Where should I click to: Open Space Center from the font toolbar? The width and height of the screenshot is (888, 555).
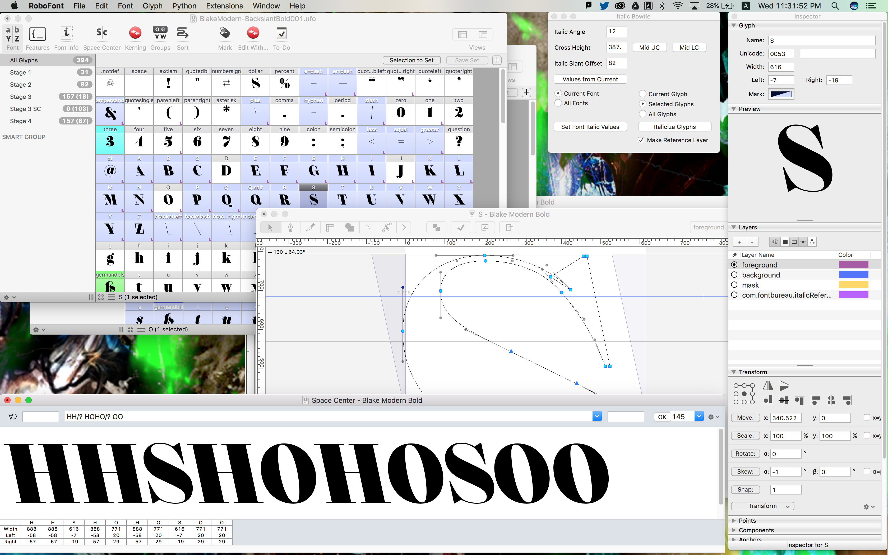102,38
